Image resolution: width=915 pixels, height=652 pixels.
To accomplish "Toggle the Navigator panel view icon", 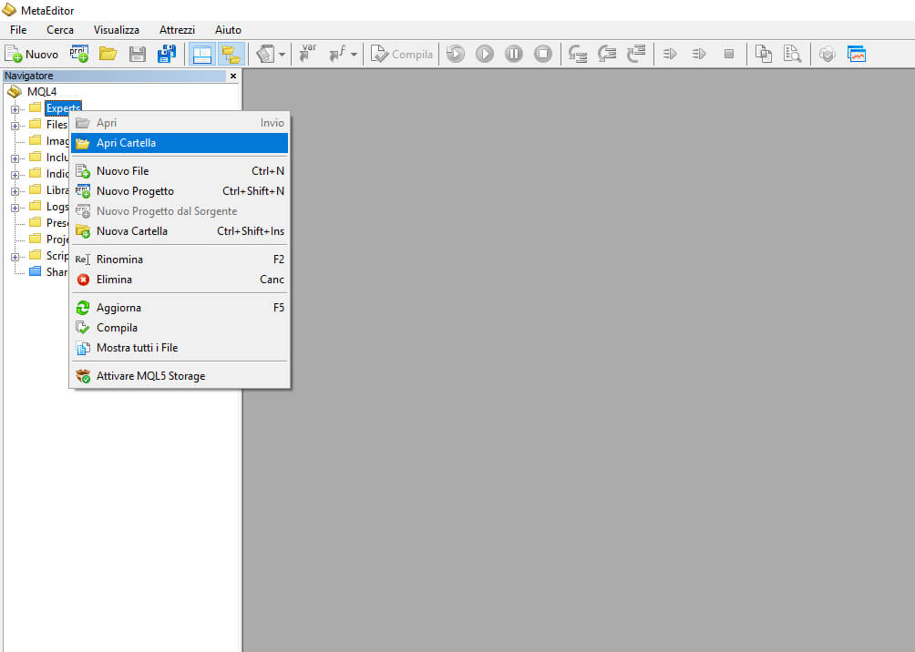I will pos(202,55).
